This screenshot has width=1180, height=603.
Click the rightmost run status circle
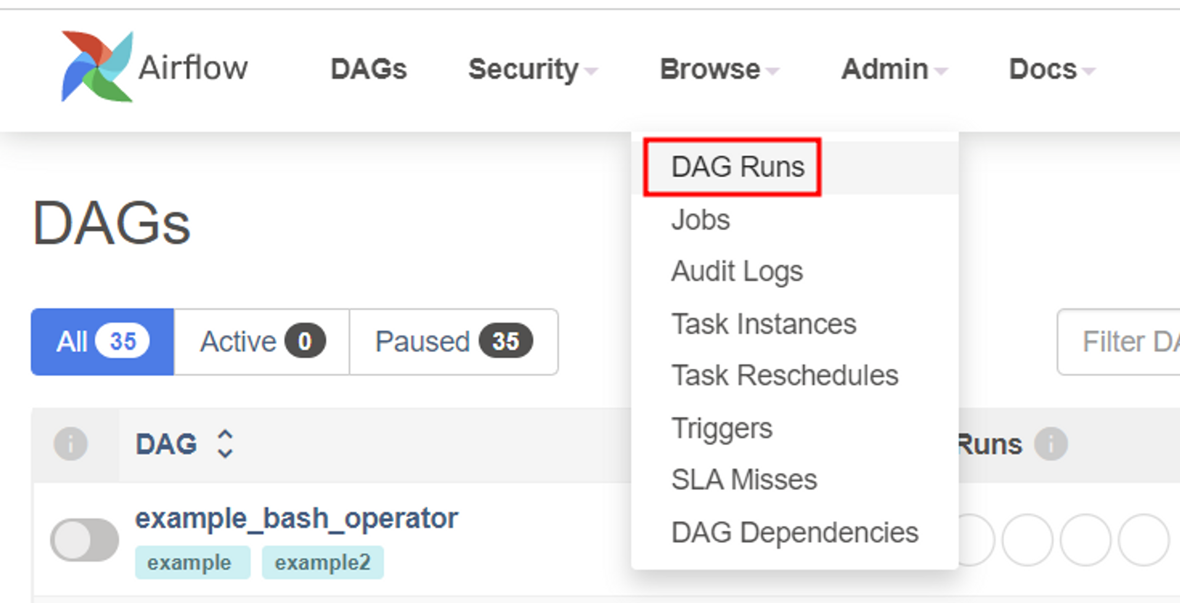[x=1143, y=540]
